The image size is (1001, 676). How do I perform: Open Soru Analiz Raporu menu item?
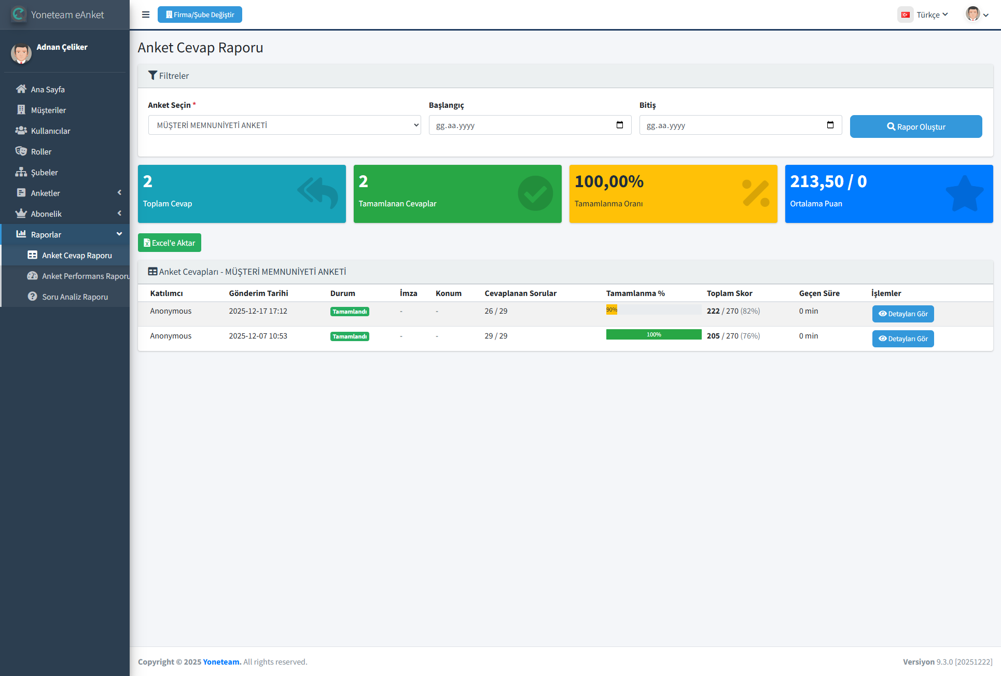point(75,297)
